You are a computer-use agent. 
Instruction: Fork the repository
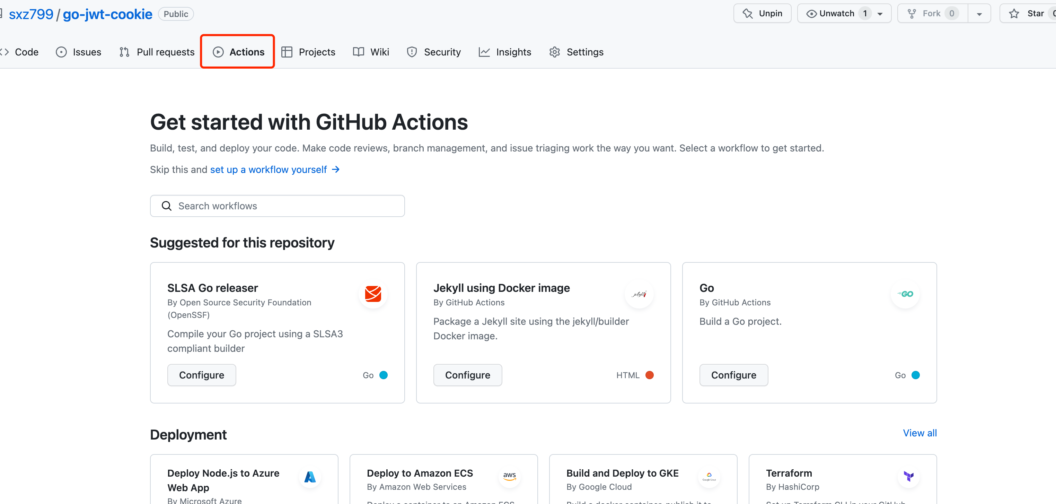933,14
